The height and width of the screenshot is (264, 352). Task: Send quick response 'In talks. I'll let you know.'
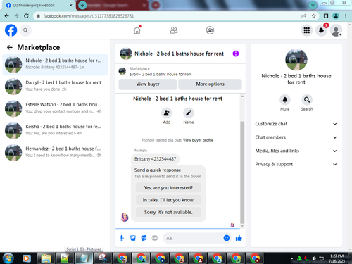(168, 200)
